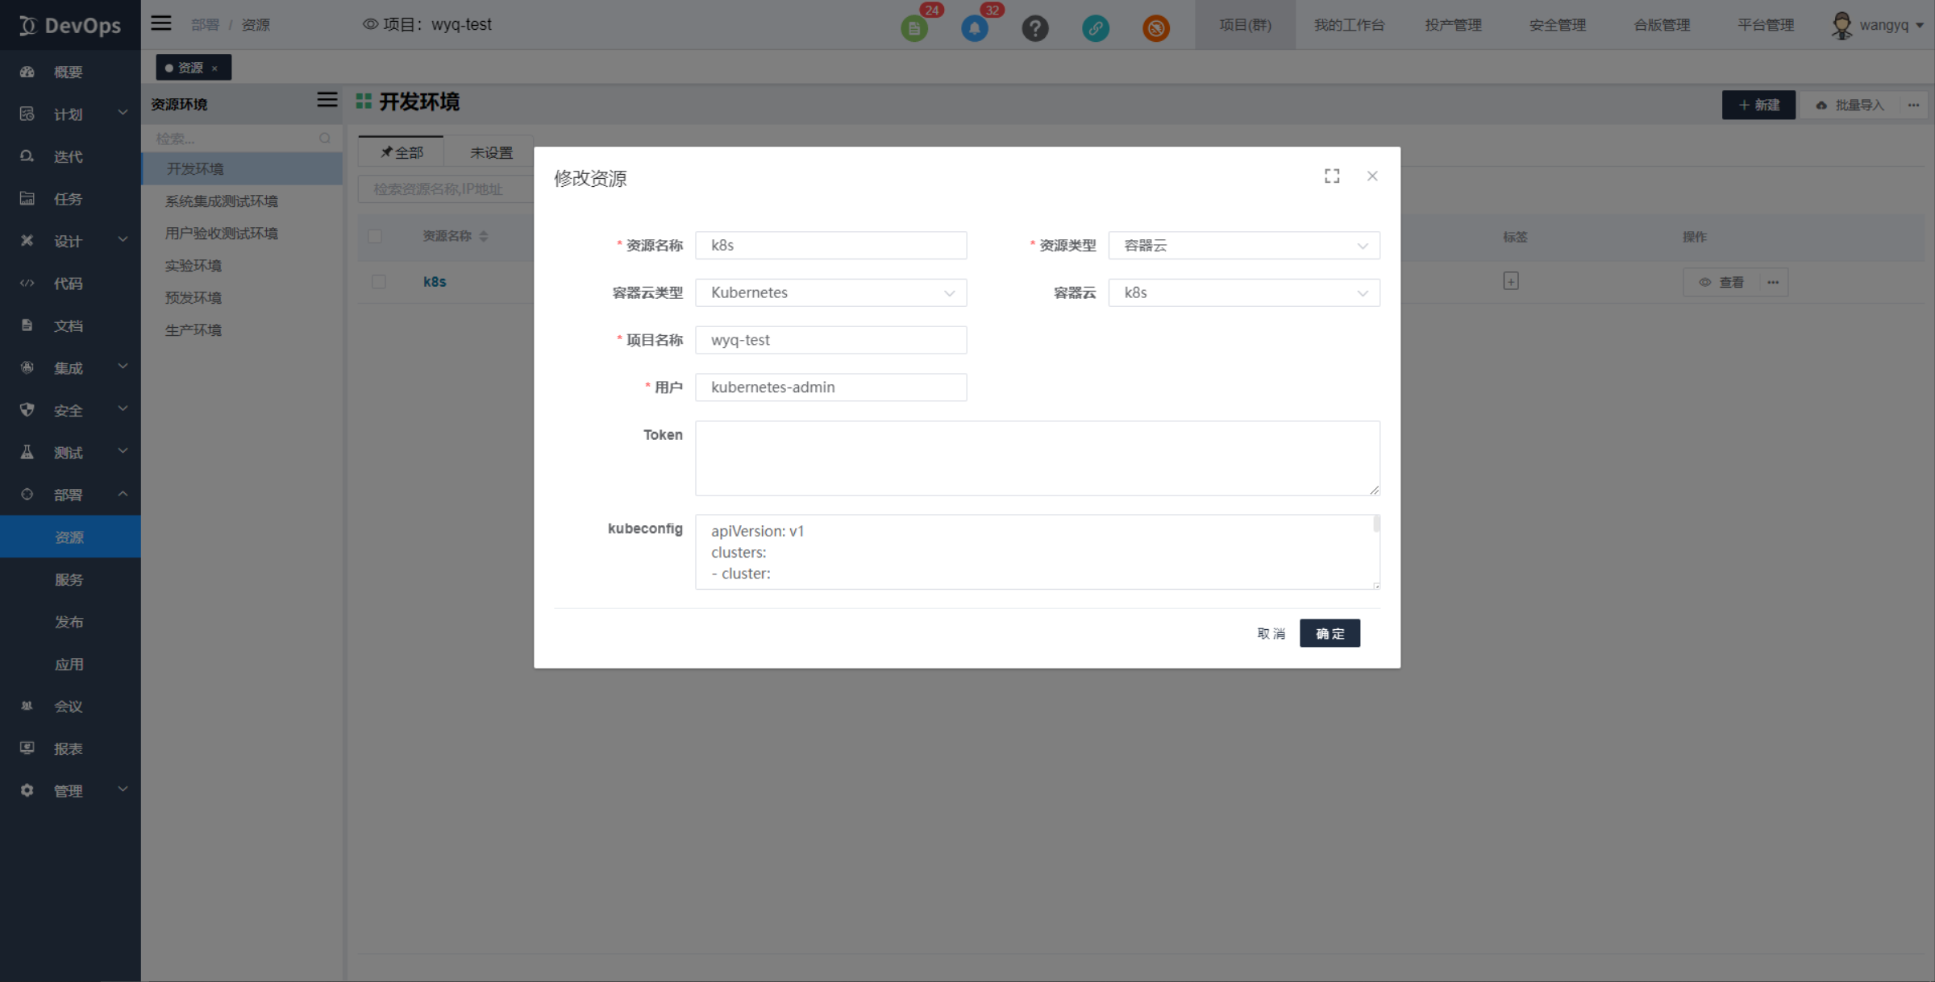Toggle the select-all checkbox in the table header
1935x982 pixels.
[376, 236]
